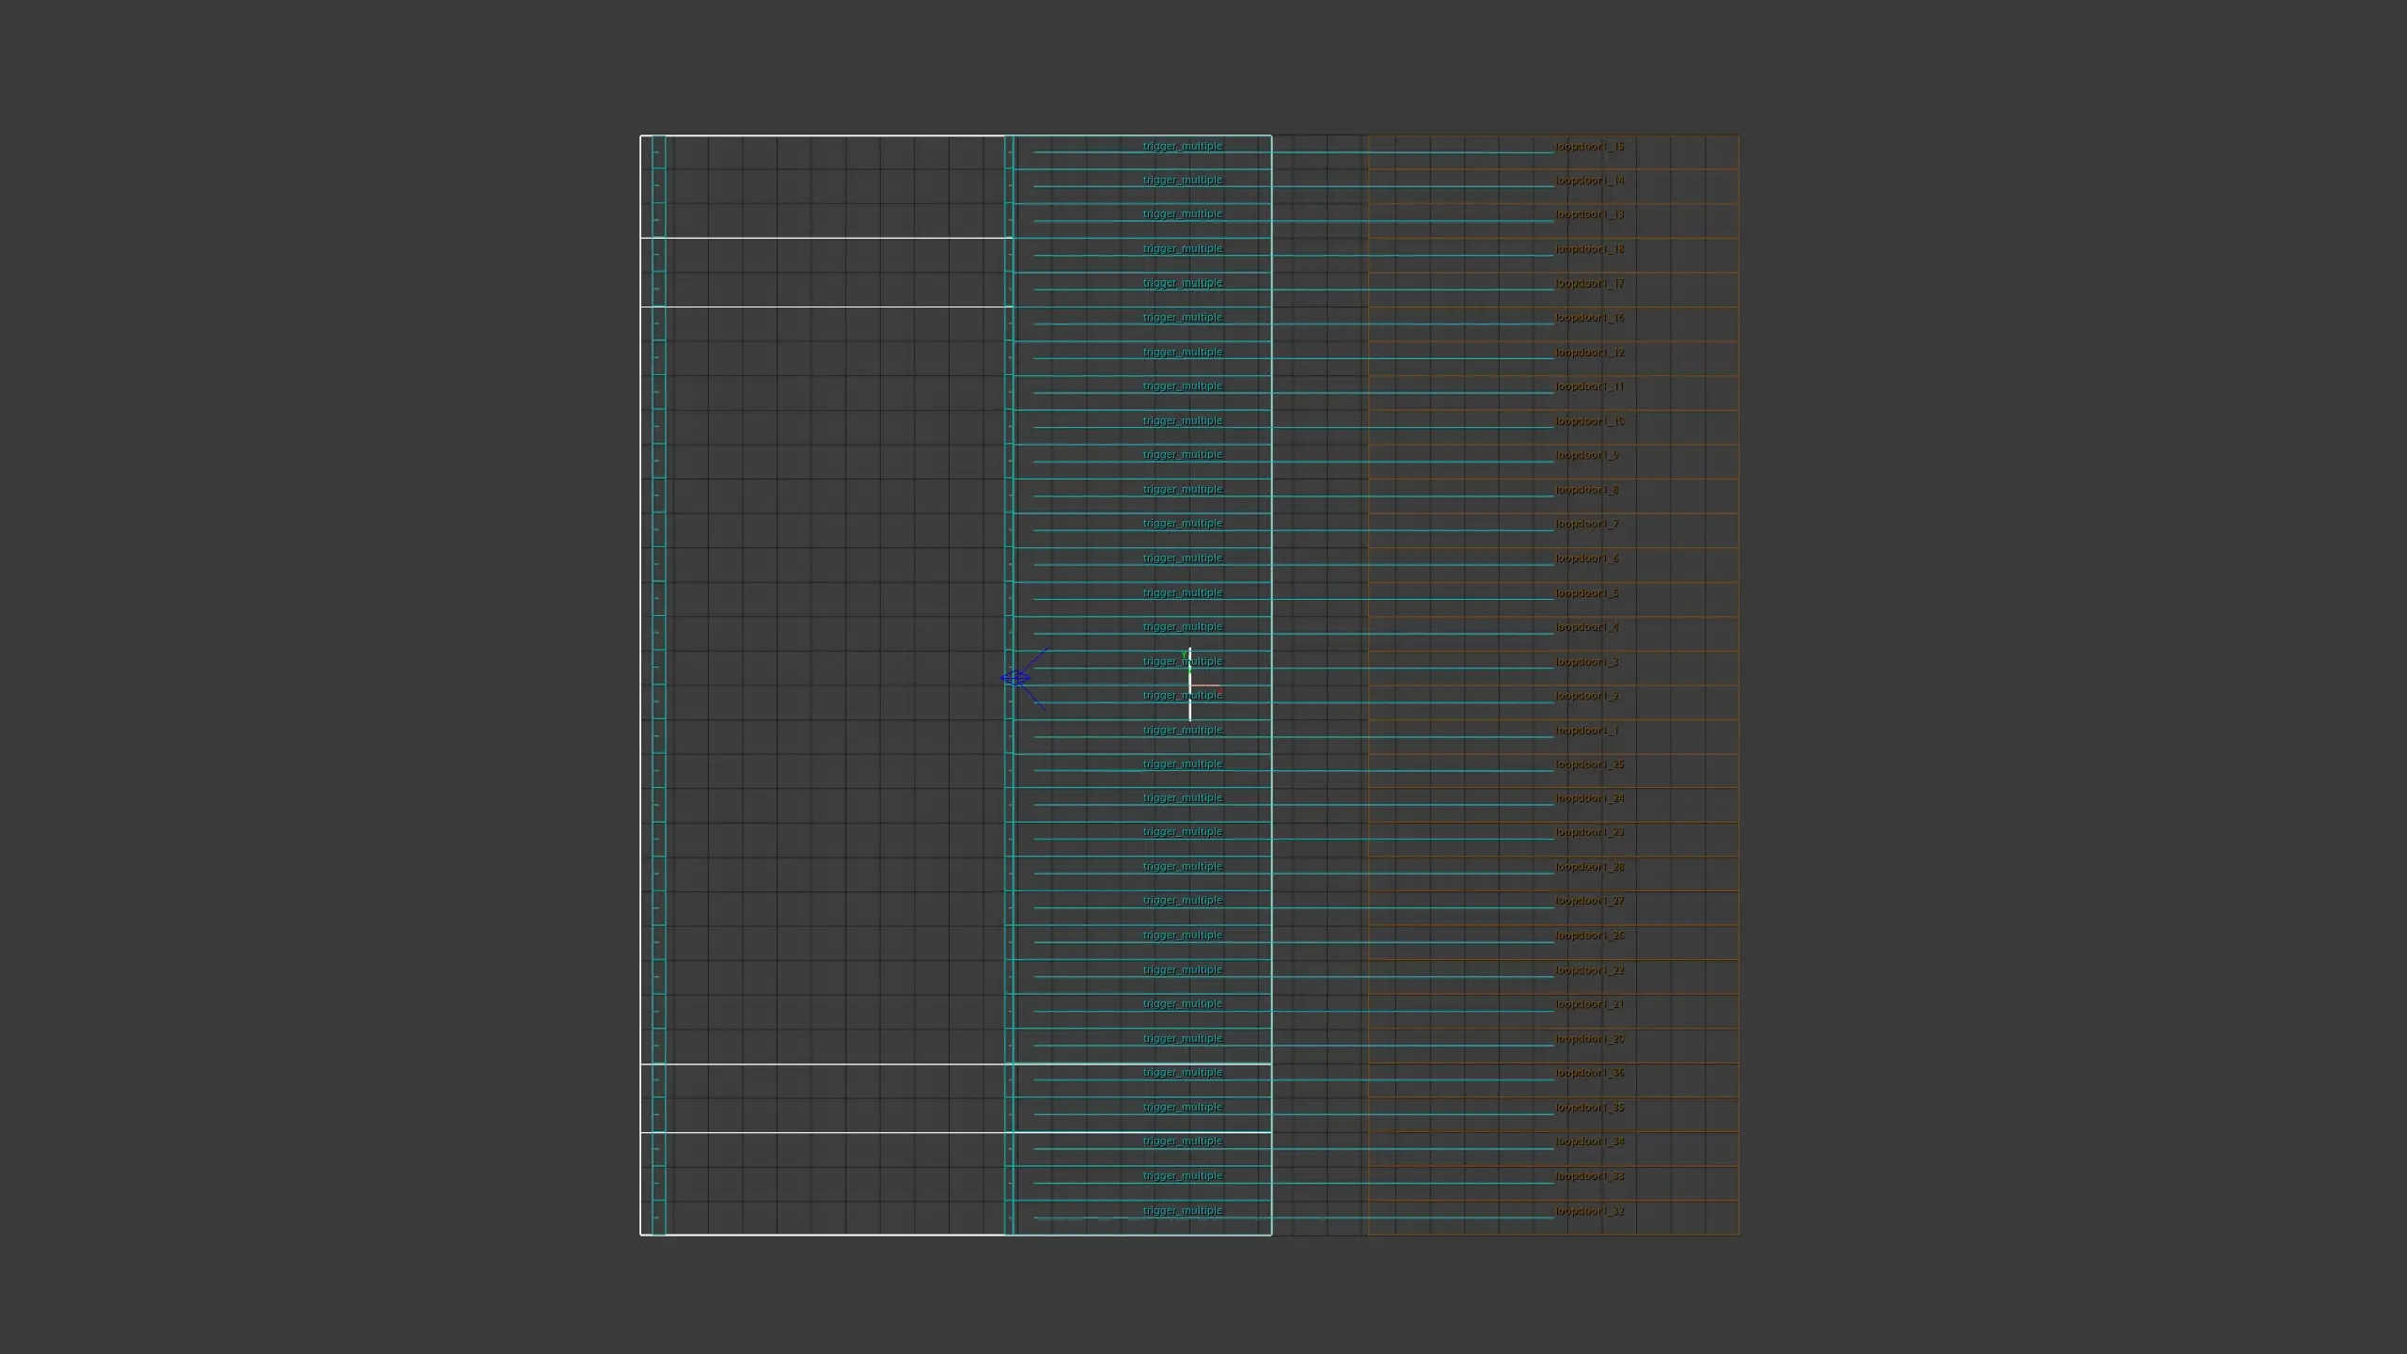Select the bottommost trigger_multiple label
Screen dimensions: 2407x1354
(x=1182, y=1211)
